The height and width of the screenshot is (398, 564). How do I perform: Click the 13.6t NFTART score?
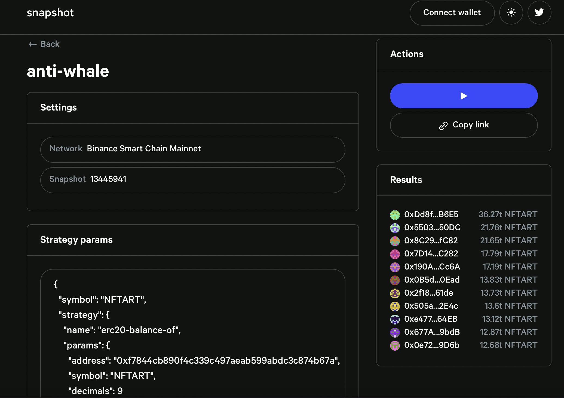click(511, 306)
